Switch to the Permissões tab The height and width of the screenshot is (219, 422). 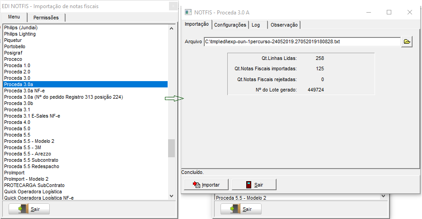46,18
